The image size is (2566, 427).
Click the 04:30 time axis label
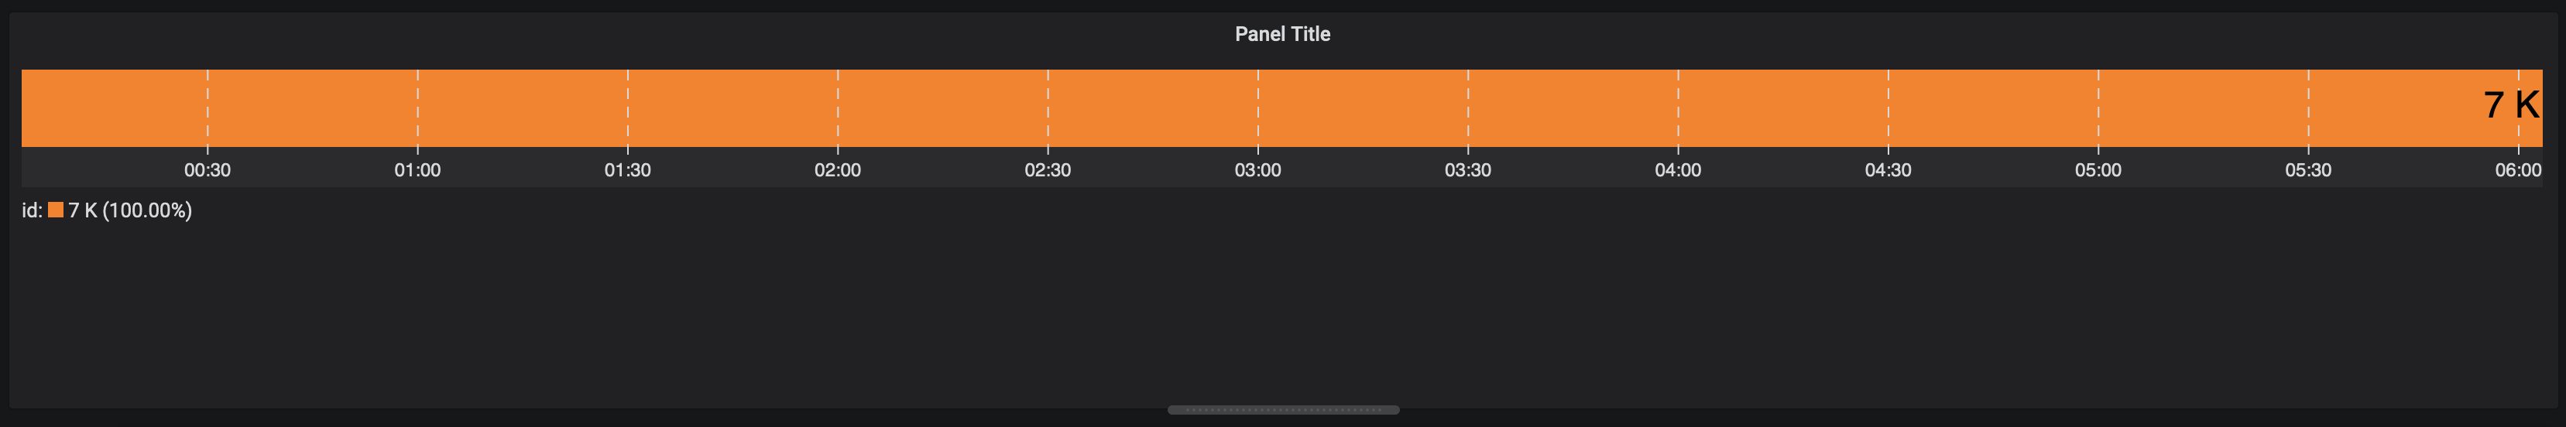tap(1888, 170)
